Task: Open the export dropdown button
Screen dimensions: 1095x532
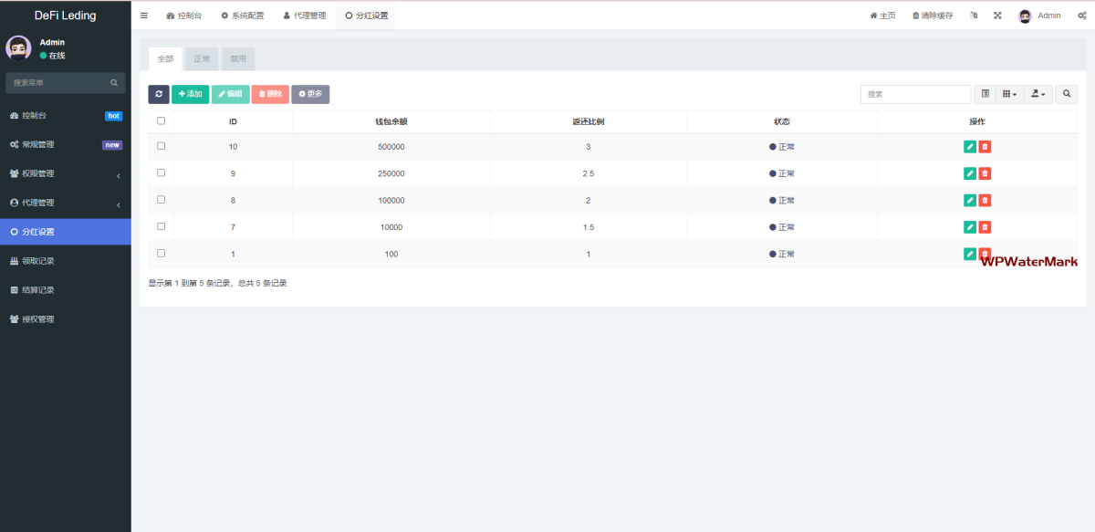Action: click(1038, 94)
